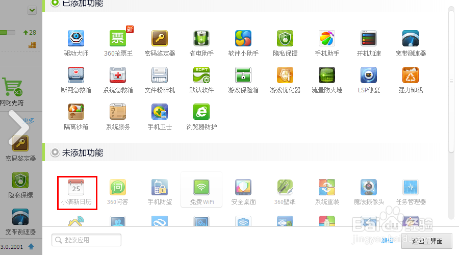The width and height of the screenshot is (459, 255).
Task: Open 密码鉴定器 in the left sidebar
Action: pos(20,148)
